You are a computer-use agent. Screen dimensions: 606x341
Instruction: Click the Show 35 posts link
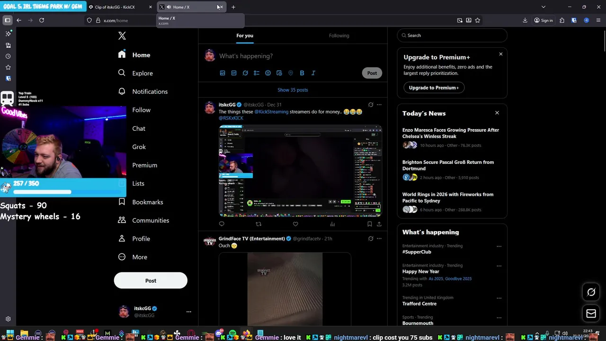(293, 90)
